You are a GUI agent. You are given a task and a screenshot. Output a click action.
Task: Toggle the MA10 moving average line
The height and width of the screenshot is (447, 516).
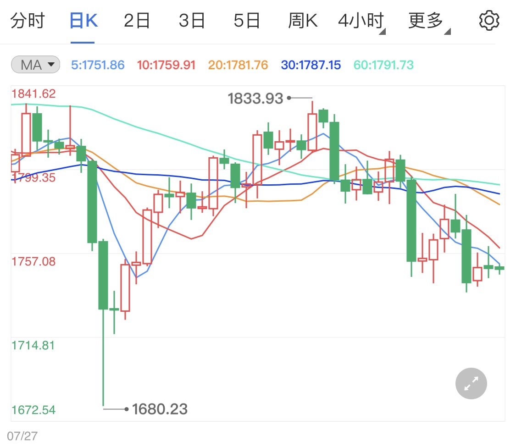[x=166, y=65]
